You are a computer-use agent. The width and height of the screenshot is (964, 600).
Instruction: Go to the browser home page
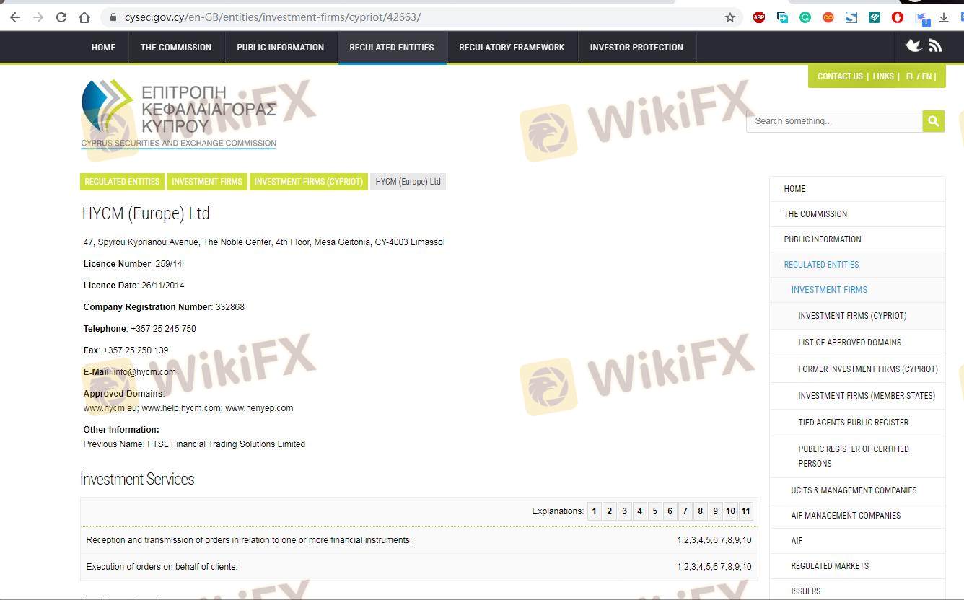click(84, 17)
